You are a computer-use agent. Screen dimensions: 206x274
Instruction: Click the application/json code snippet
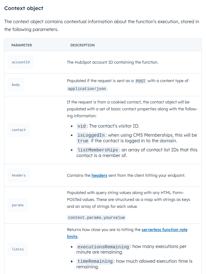(x=87, y=89)
